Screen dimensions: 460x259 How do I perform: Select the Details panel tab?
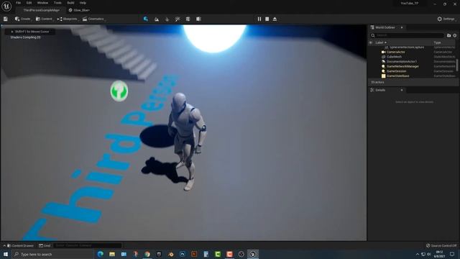tap(380, 90)
